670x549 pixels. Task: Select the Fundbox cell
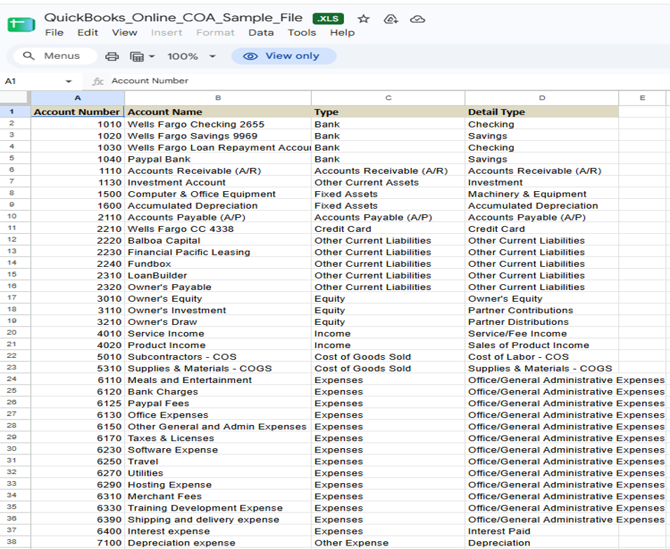coord(218,264)
